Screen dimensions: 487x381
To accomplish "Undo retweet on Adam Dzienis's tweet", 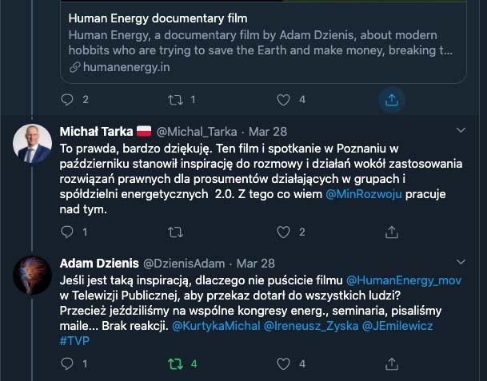I will tap(174, 363).
